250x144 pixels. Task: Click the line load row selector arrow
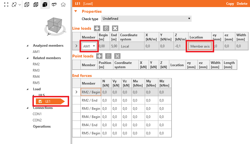pos(76,46)
